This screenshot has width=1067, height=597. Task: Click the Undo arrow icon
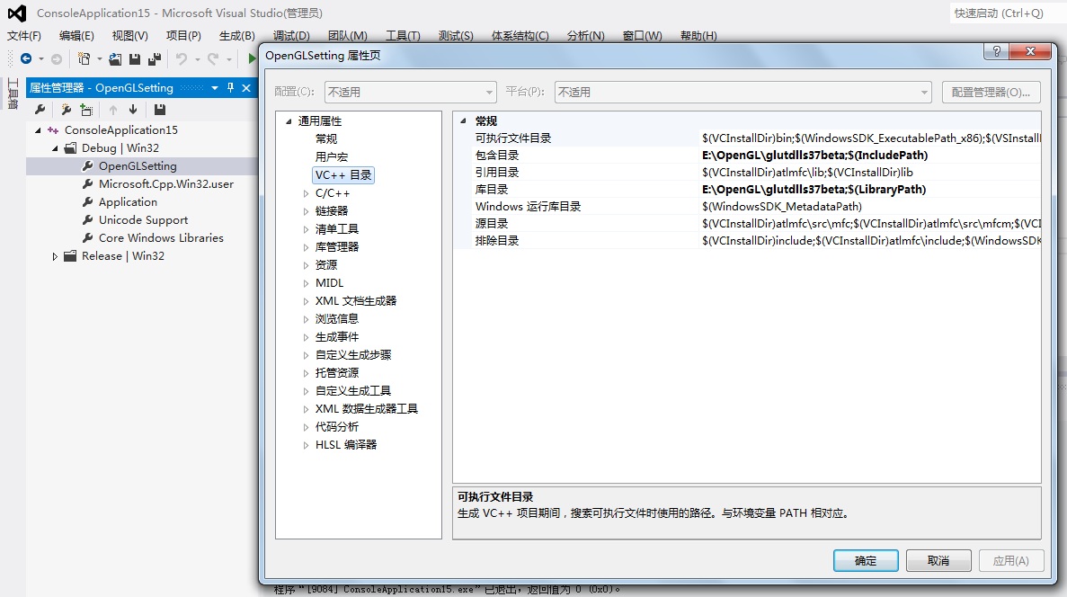tap(181, 59)
